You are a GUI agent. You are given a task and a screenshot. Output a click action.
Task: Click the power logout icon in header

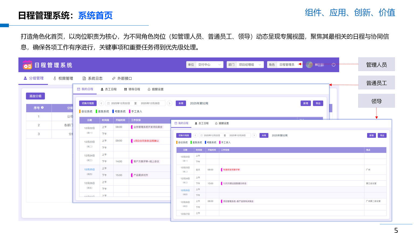tap(333, 65)
